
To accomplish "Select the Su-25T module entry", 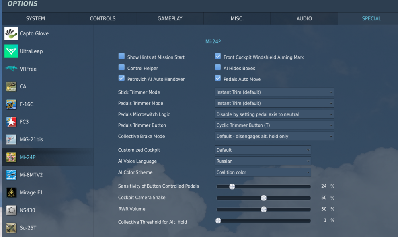I will pyautogui.click(x=28, y=228).
